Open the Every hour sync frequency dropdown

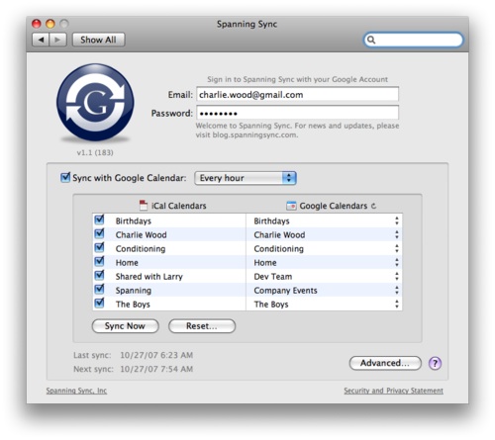(246, 178)
